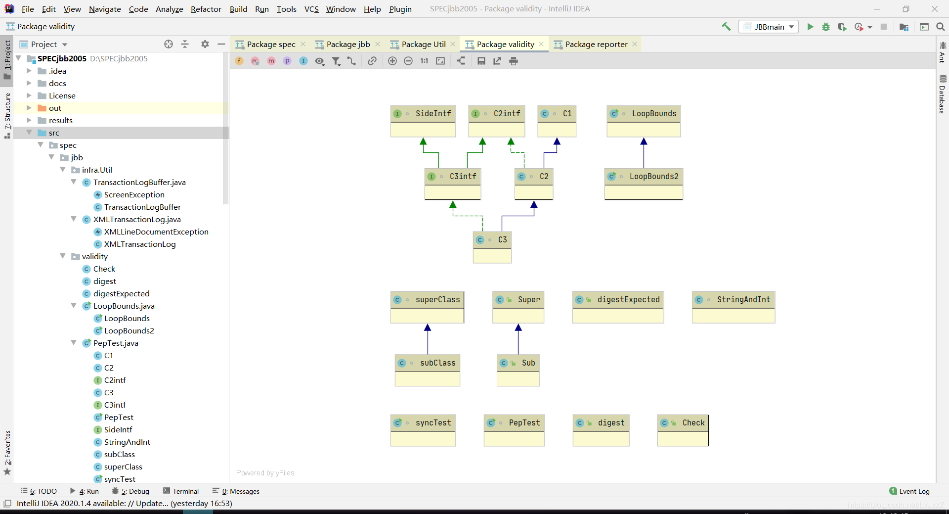
Task: Select the LoopBounds2 node in diagram
Action: [644, 184]
